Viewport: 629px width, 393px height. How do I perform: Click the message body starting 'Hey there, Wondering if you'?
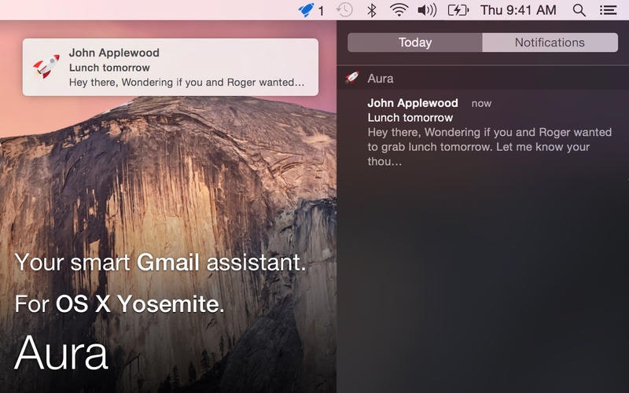pyautogui.click(x=489, y=147)
